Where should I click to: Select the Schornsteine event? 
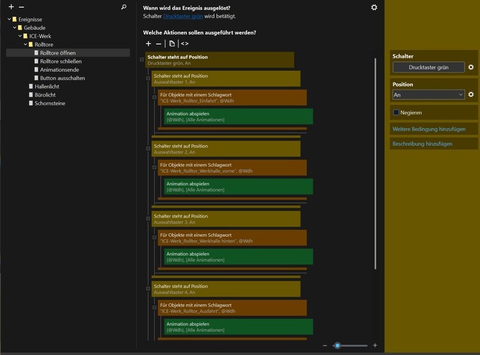point(49,104)
